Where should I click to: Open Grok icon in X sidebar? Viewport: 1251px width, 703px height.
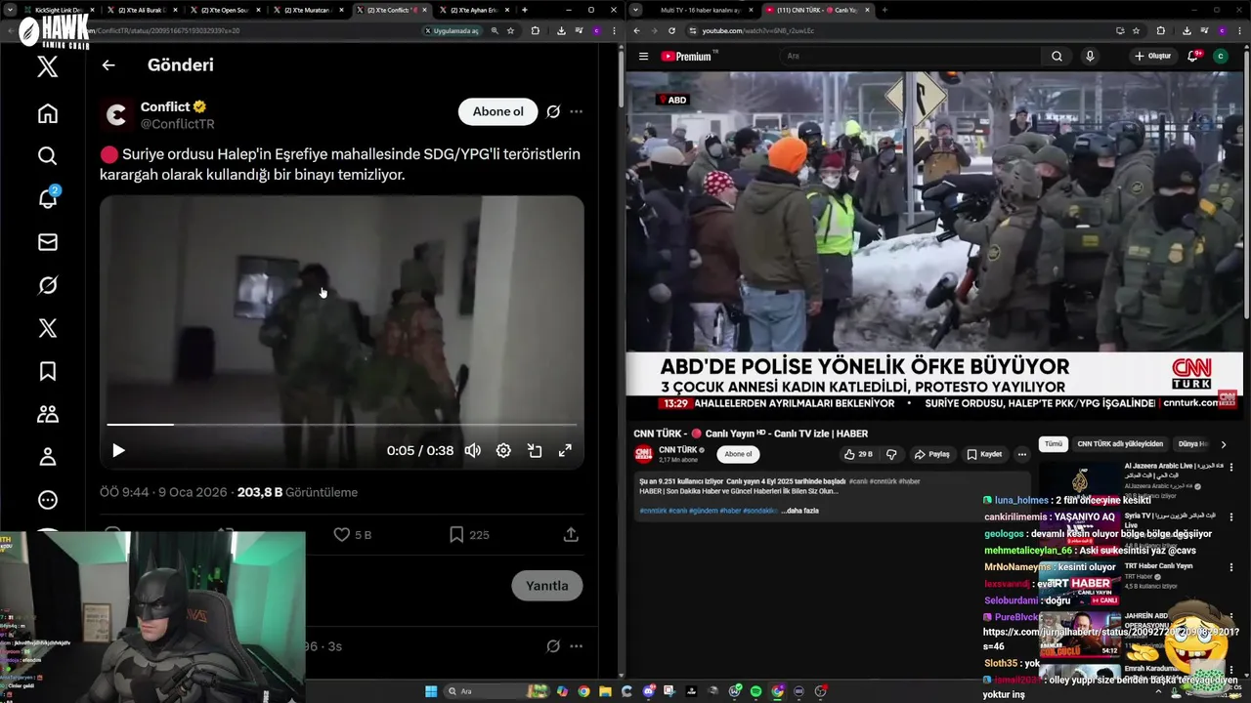point(47,285)
